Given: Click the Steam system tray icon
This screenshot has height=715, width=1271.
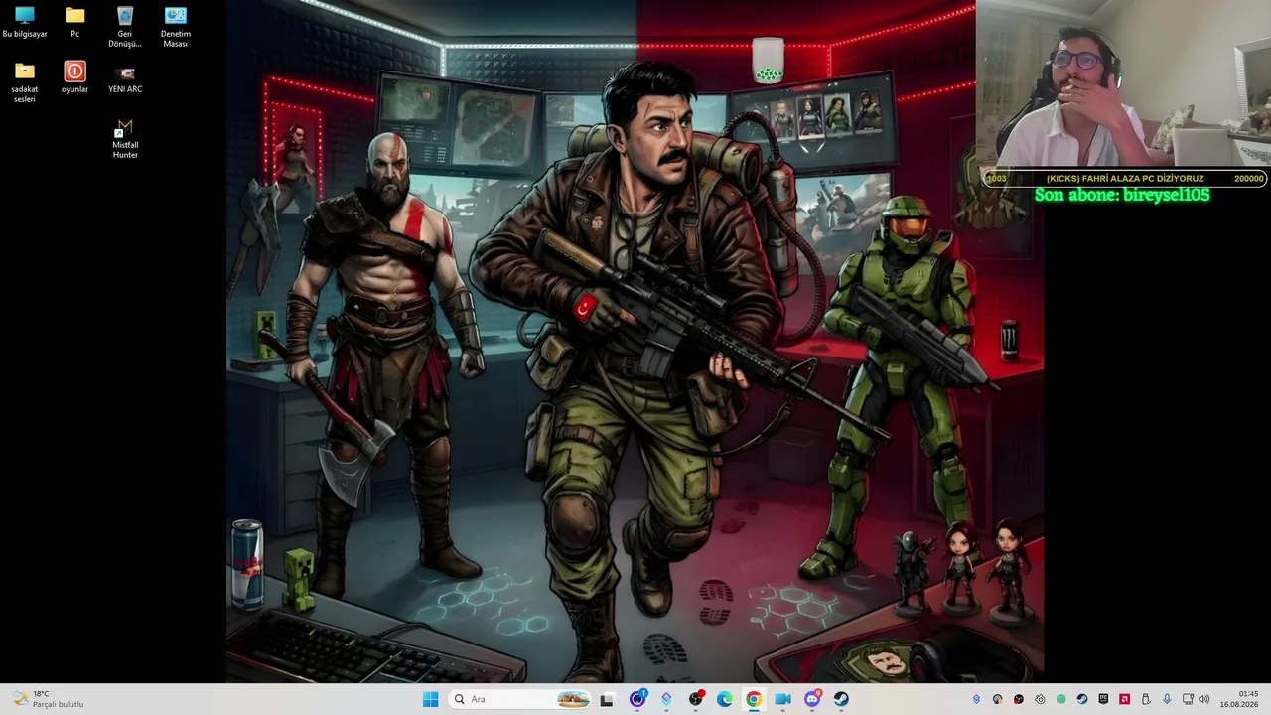Looking at the screenshot, I should [x=1082, y=699].
